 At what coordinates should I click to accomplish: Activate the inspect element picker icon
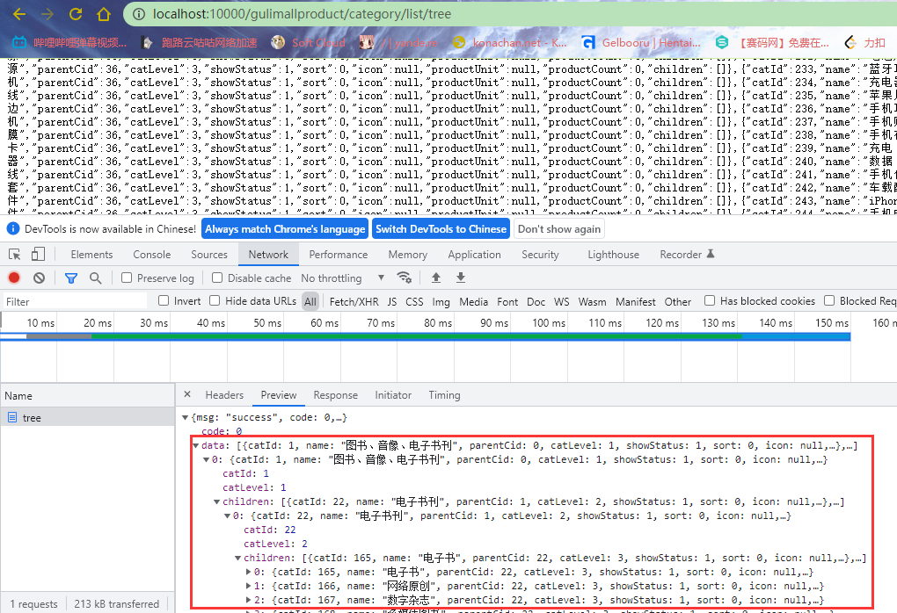(x=14, y=254)
